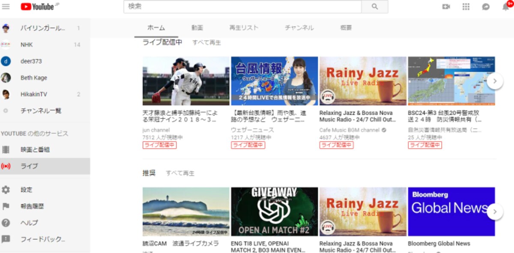The width and height of the screenshot is (514, 253).
Task: Switch to the 動画 tab
Action: [197, 27]
